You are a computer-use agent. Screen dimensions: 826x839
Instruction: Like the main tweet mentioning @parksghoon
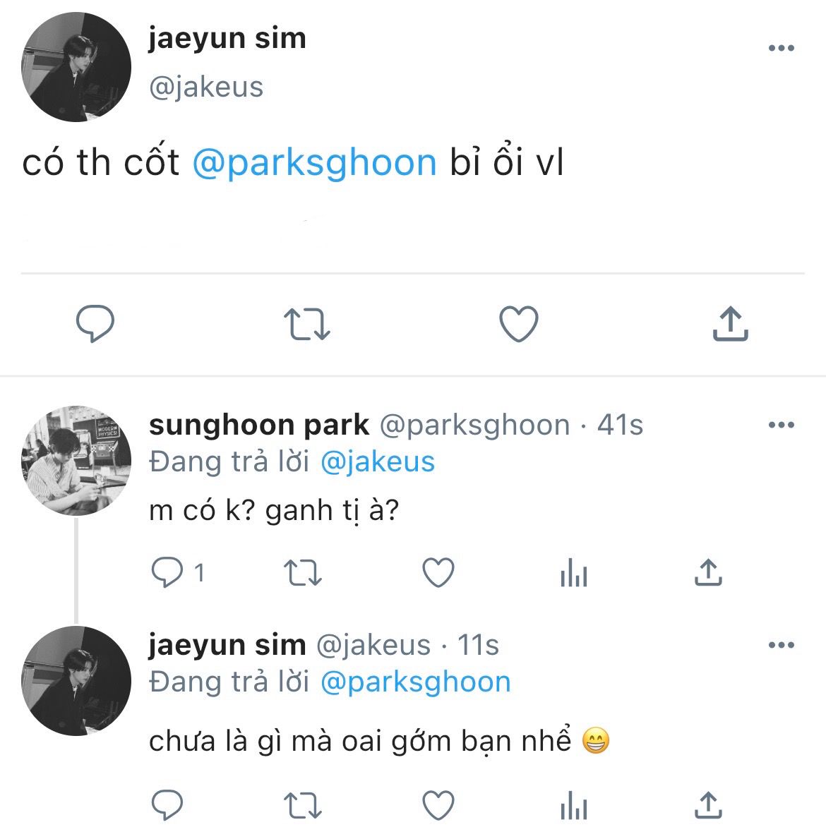pos(519,324)
